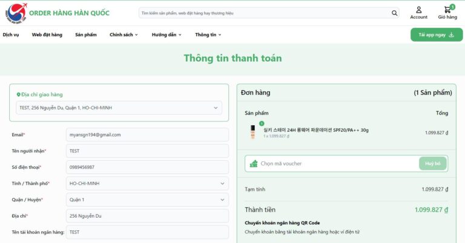Viewport: 465px width, 243px height.
Task: Open the Giỏ hàng cart icon
Action: (x=447, y=10)
